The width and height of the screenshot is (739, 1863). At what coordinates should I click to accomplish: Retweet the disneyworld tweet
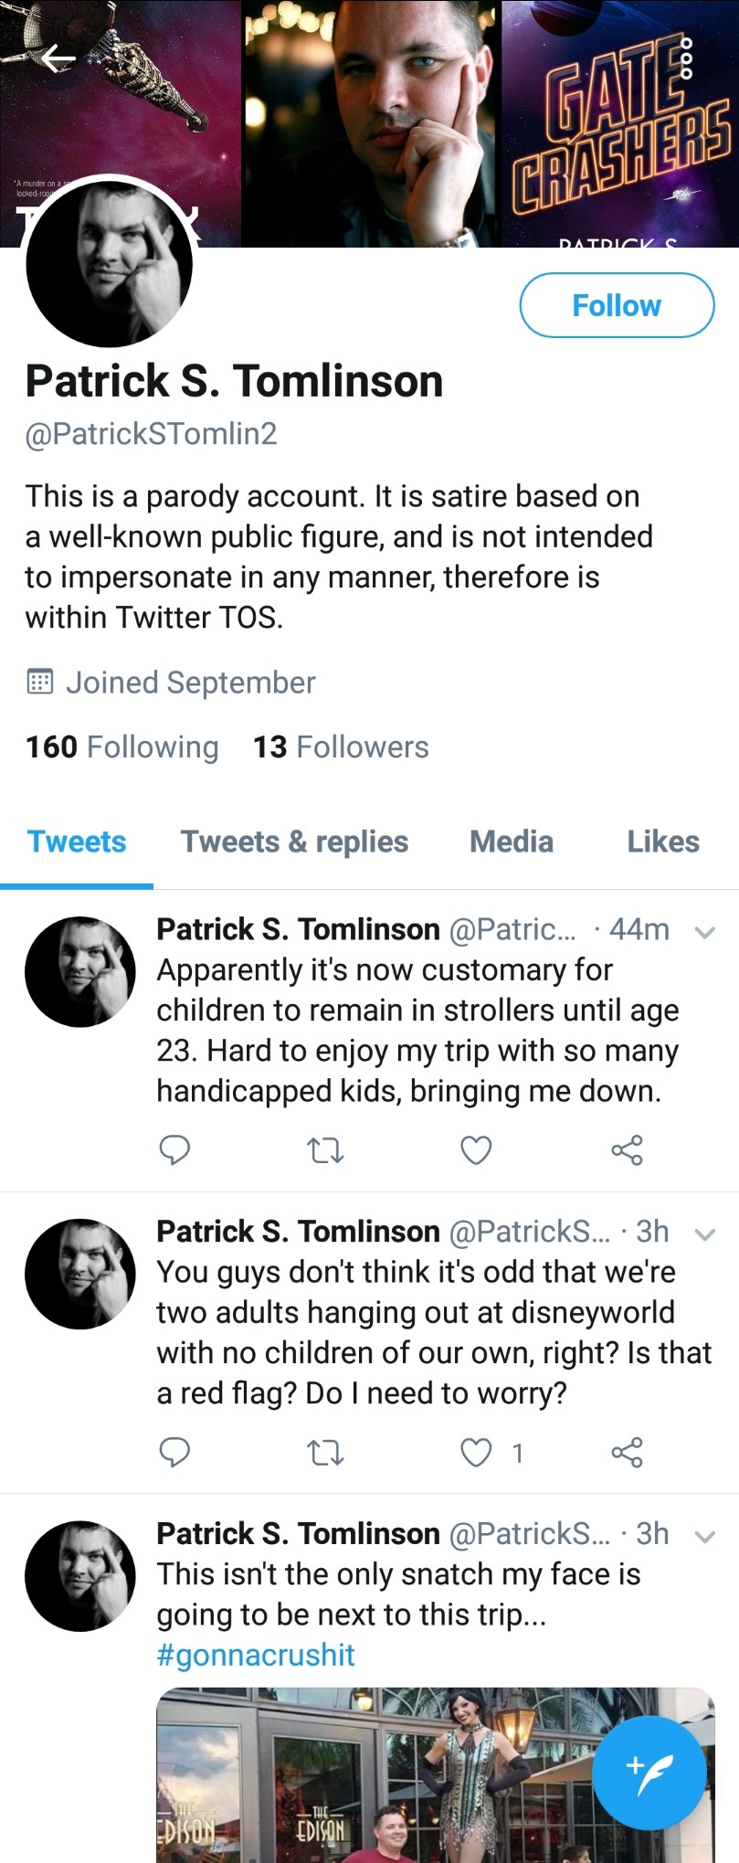coord(325,1452)
